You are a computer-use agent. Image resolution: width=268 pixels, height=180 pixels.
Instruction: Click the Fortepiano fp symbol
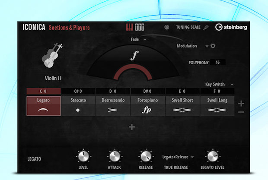[x=147, y=110]
